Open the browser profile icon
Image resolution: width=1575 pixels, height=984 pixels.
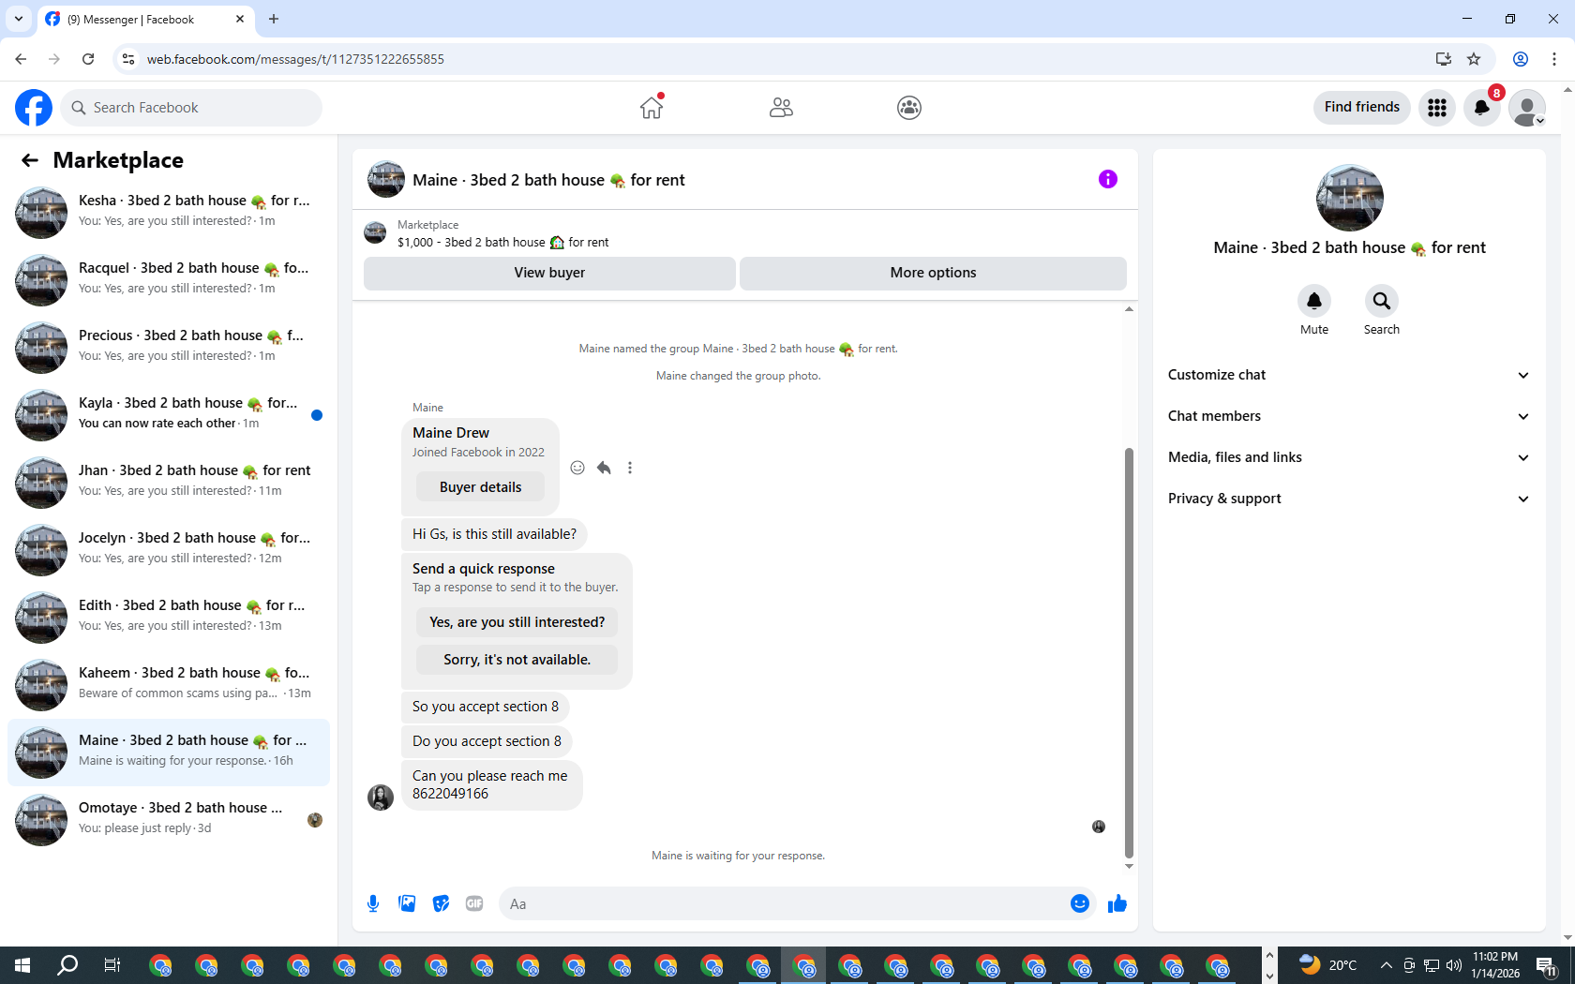[x=1521, y=59]
